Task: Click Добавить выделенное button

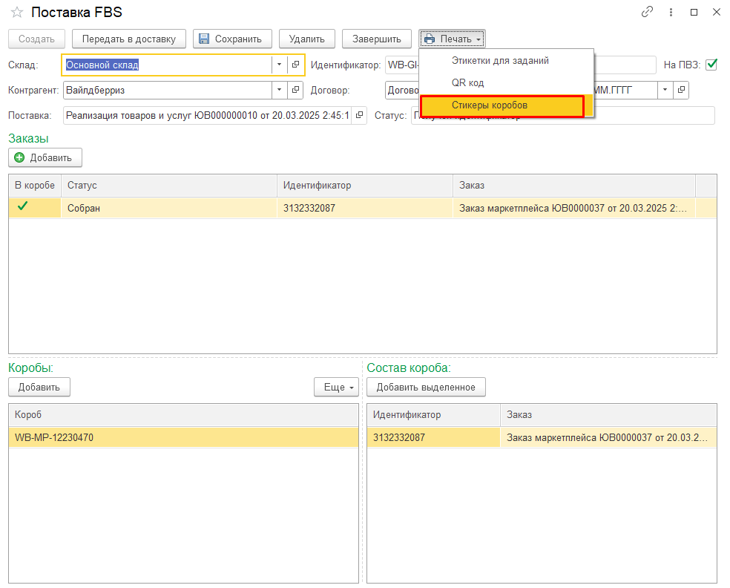Action: pos(426,388)
